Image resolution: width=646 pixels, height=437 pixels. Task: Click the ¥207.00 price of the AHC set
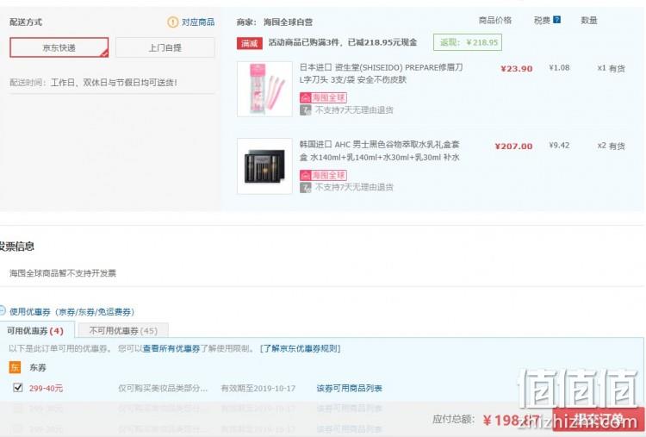(x=513, y=147)
